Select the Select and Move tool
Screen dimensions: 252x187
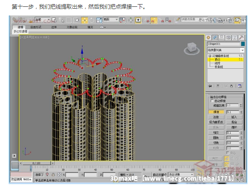(x=85, y=20)
